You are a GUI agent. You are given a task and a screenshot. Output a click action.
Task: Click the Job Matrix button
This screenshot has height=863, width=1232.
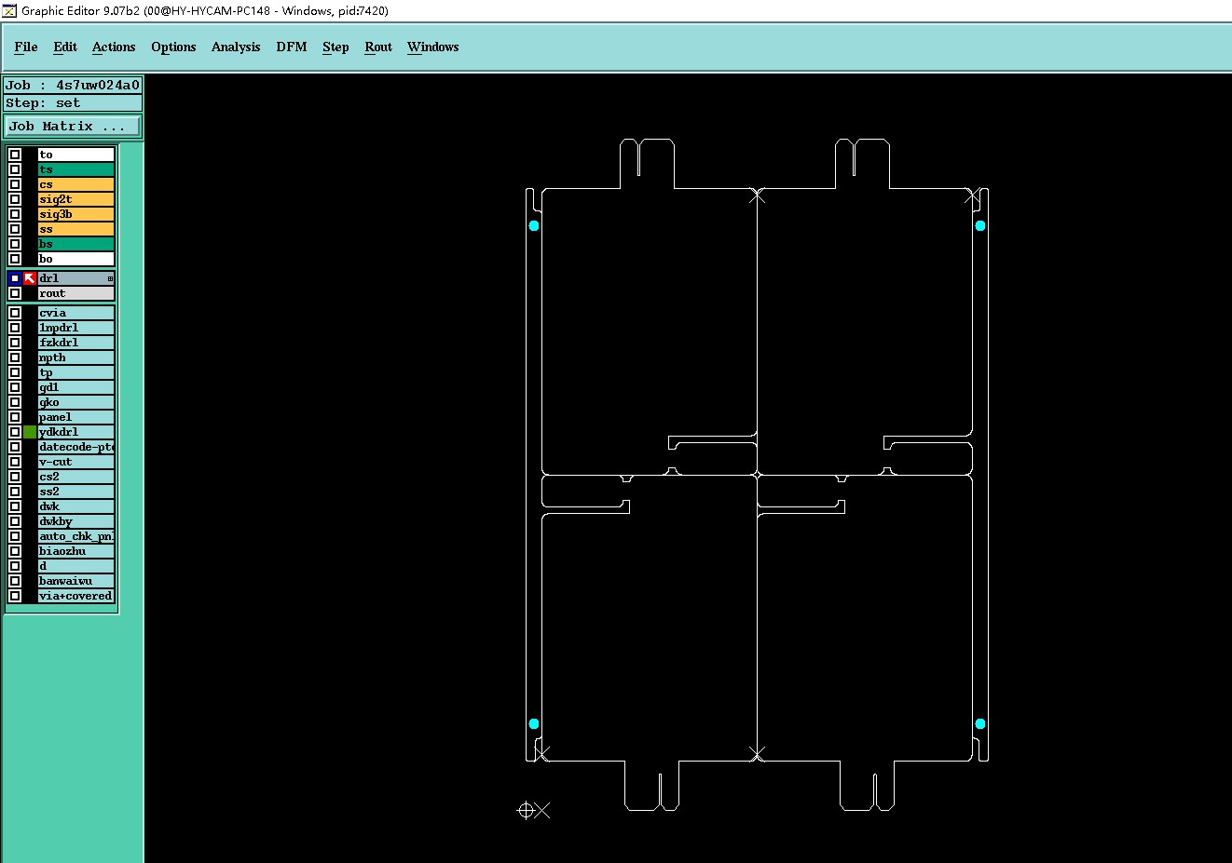pos(74,126)
